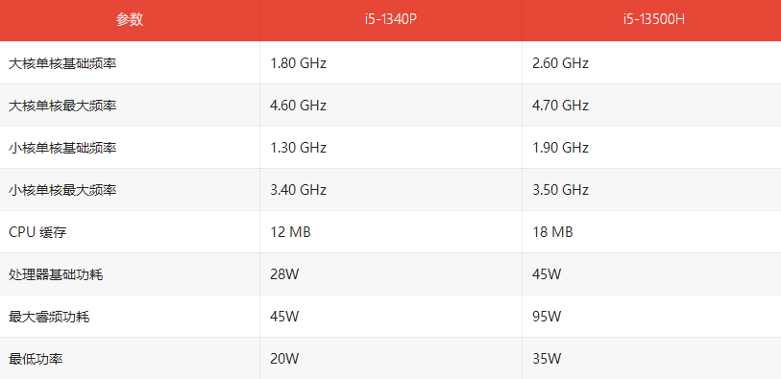This screenshot has width=781, height=379.
Task: Click the 大核单核最大频率 row label
Action: pos(62,106)
